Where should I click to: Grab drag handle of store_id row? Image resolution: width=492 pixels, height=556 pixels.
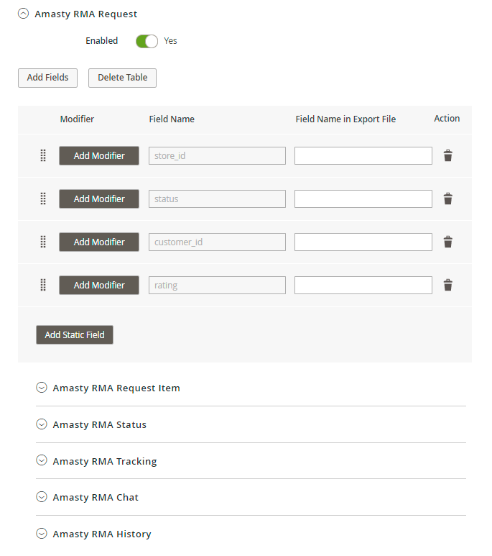43,155
